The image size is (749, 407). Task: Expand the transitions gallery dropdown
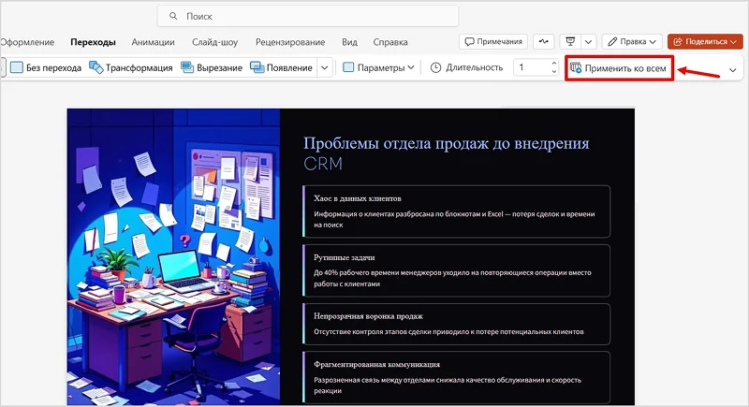click(324, 67)
